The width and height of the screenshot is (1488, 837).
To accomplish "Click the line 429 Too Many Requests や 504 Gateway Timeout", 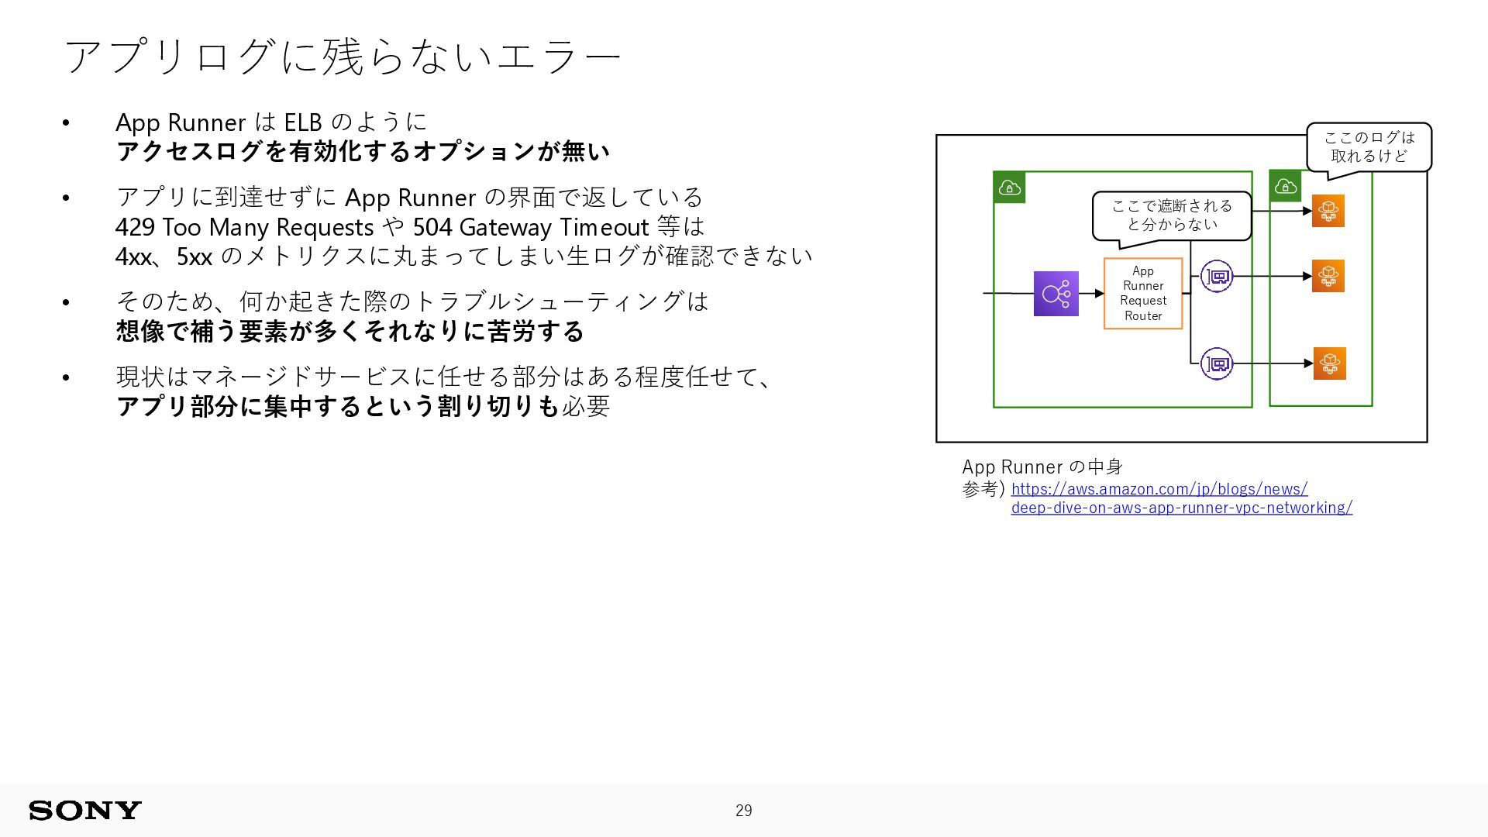I will [x=381, y=227].
